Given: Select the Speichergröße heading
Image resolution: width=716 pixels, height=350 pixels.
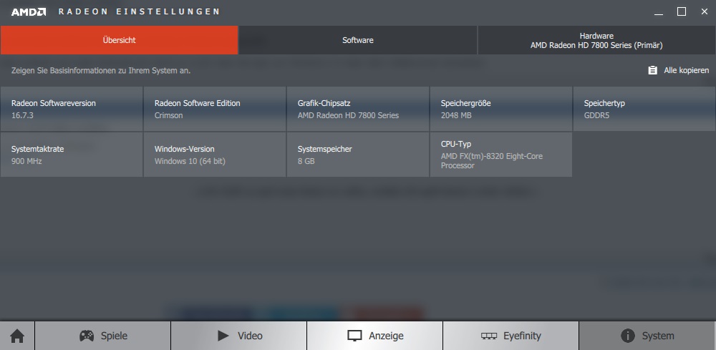Looking at the screenshot, I should point(466,103).
